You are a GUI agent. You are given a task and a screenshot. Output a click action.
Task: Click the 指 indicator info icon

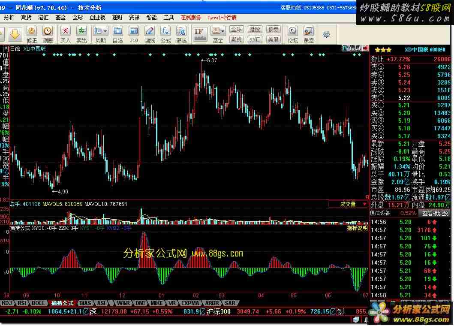pyautogui.click(x=345, y=48)
